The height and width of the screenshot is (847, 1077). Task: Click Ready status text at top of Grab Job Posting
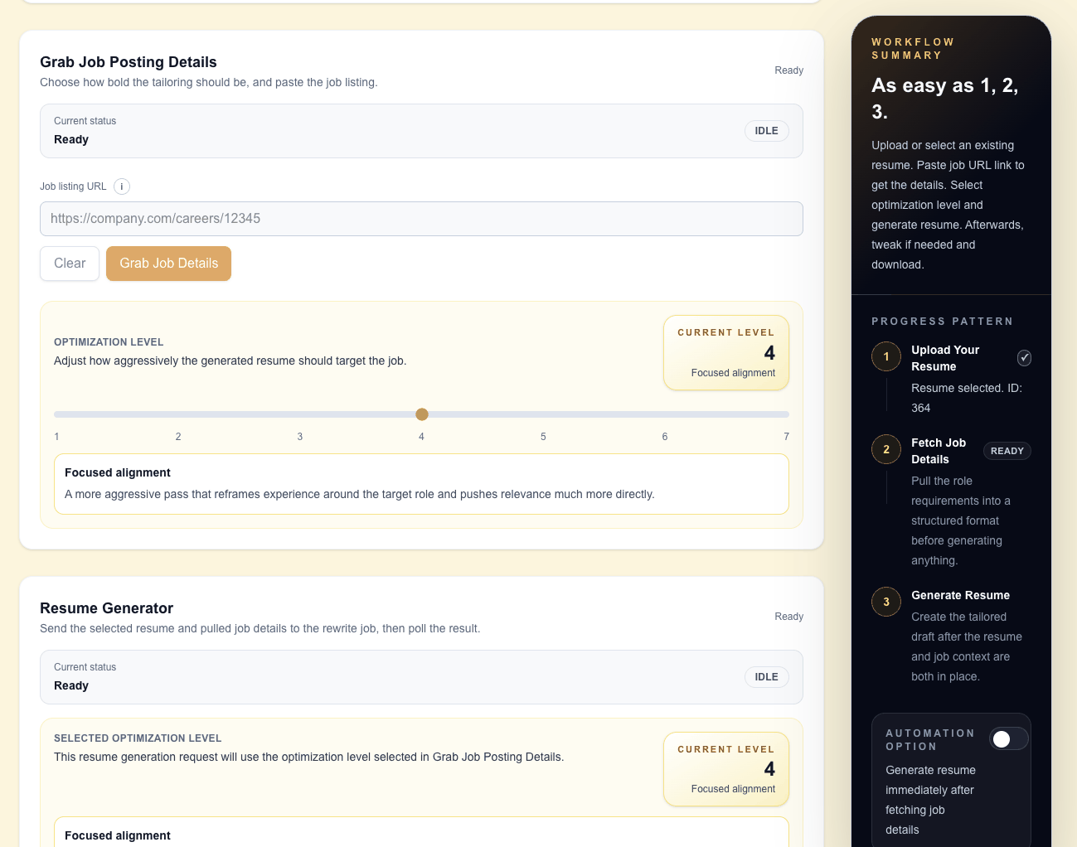(x=789, y=70)
